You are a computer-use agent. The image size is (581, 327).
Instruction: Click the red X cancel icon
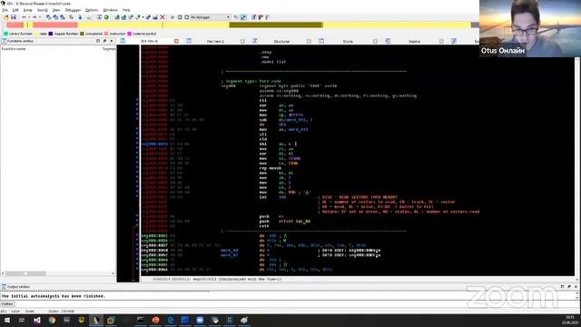[x=162, y=17]
